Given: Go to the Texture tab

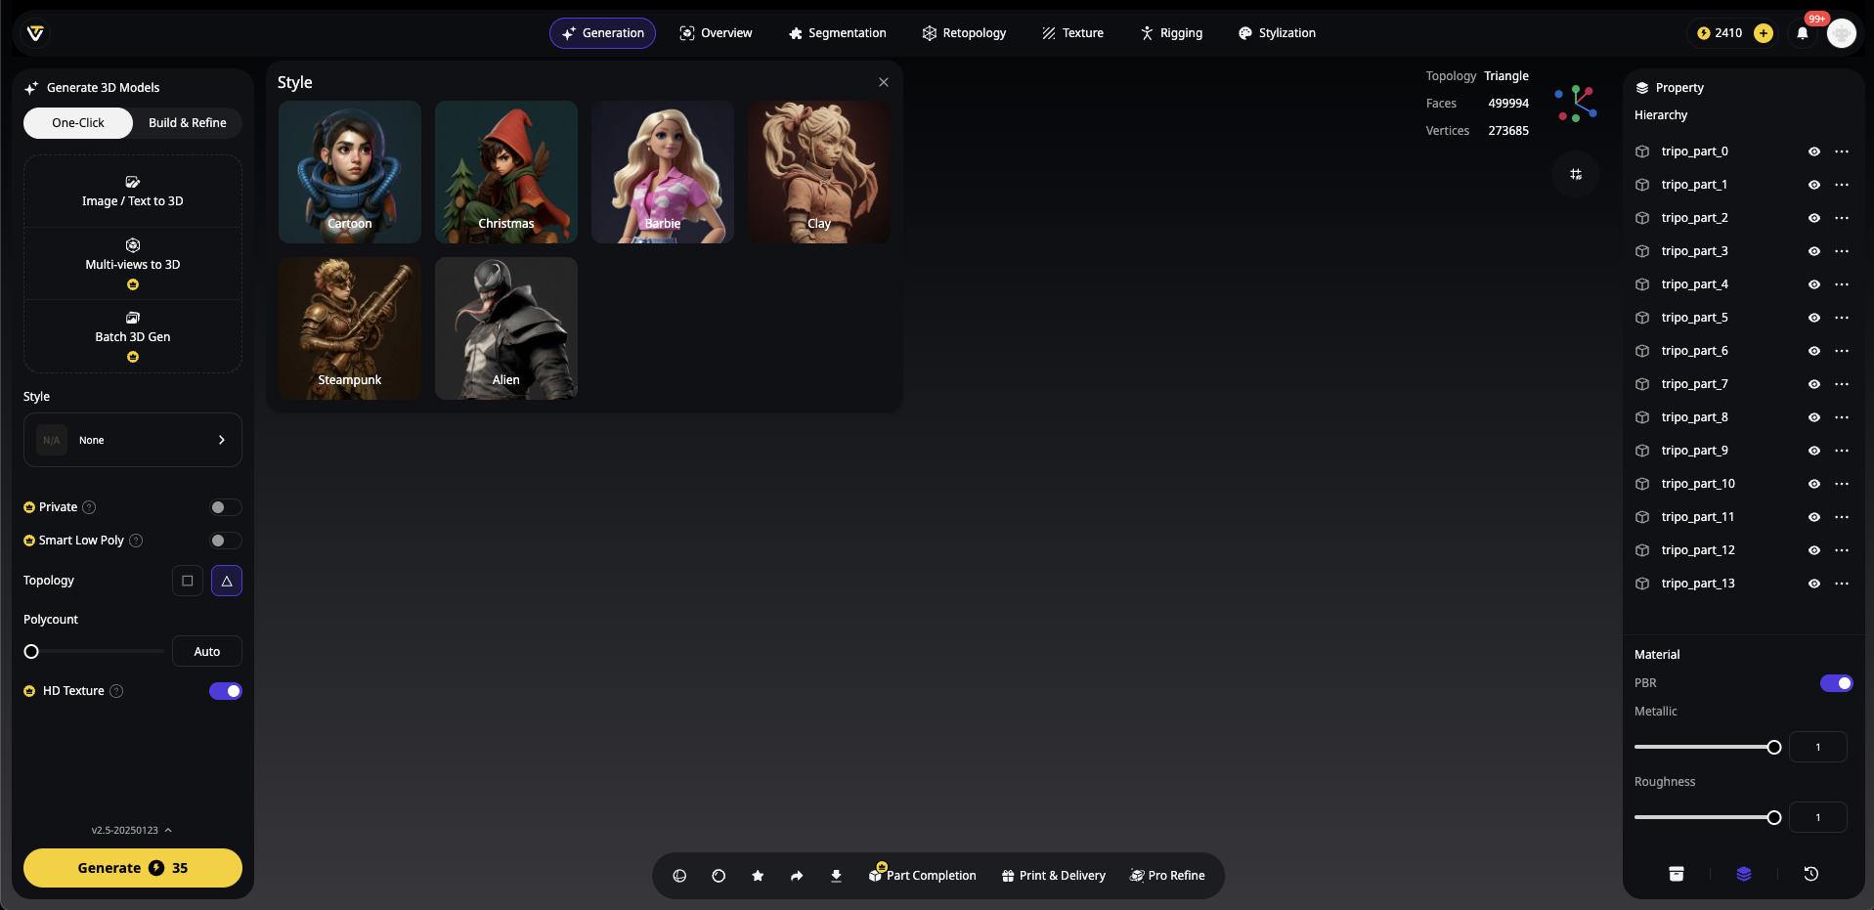Looking at the screenshot, I should pyautogui.click(x=1072, y=33).
